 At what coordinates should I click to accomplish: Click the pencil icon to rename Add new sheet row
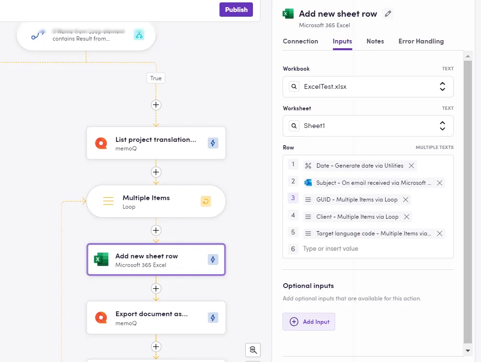388,13
